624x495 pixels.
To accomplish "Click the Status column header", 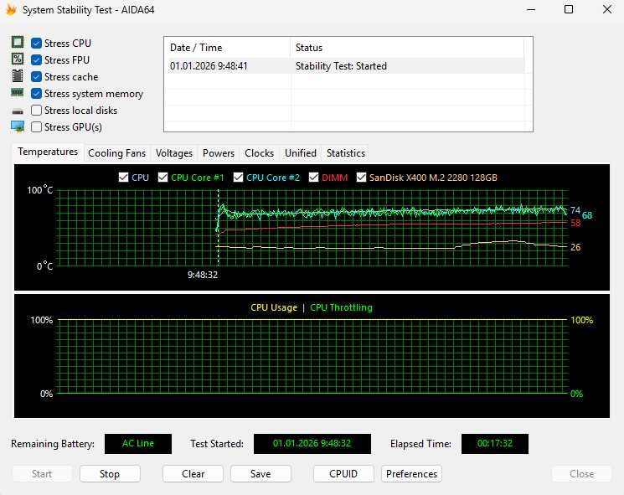I will 407,48.
